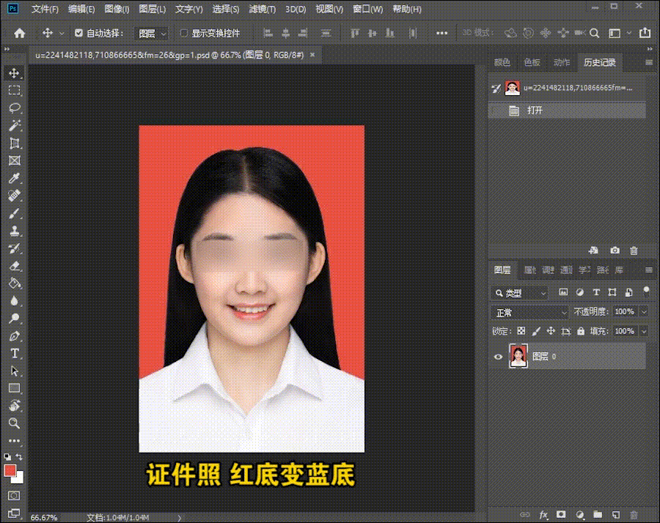660x523 pixels.
Task: Select the Brush tool
Action: click(14, 214)
